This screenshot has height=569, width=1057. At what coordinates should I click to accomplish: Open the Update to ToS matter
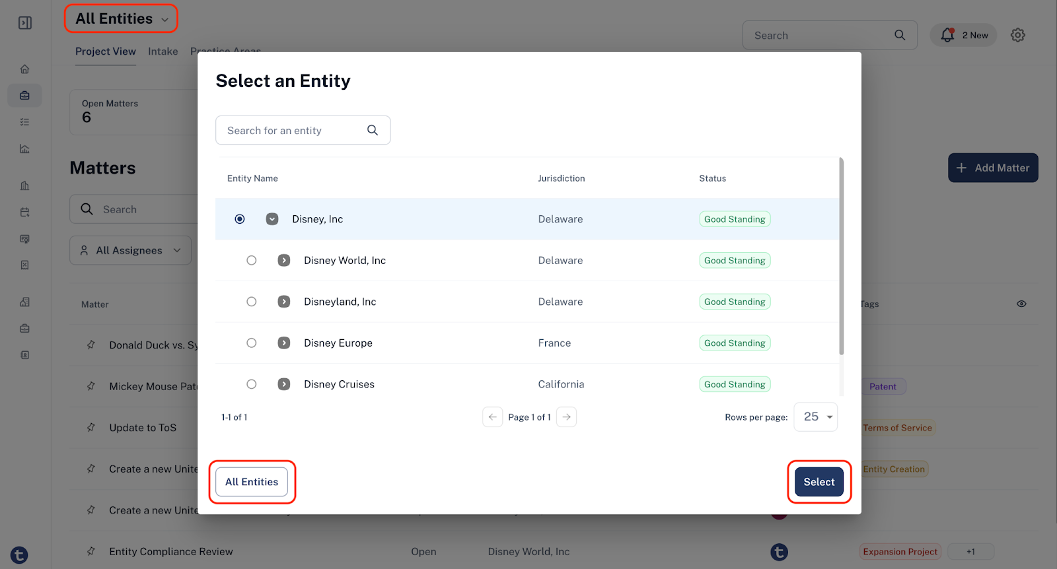(x=143, y=428)
